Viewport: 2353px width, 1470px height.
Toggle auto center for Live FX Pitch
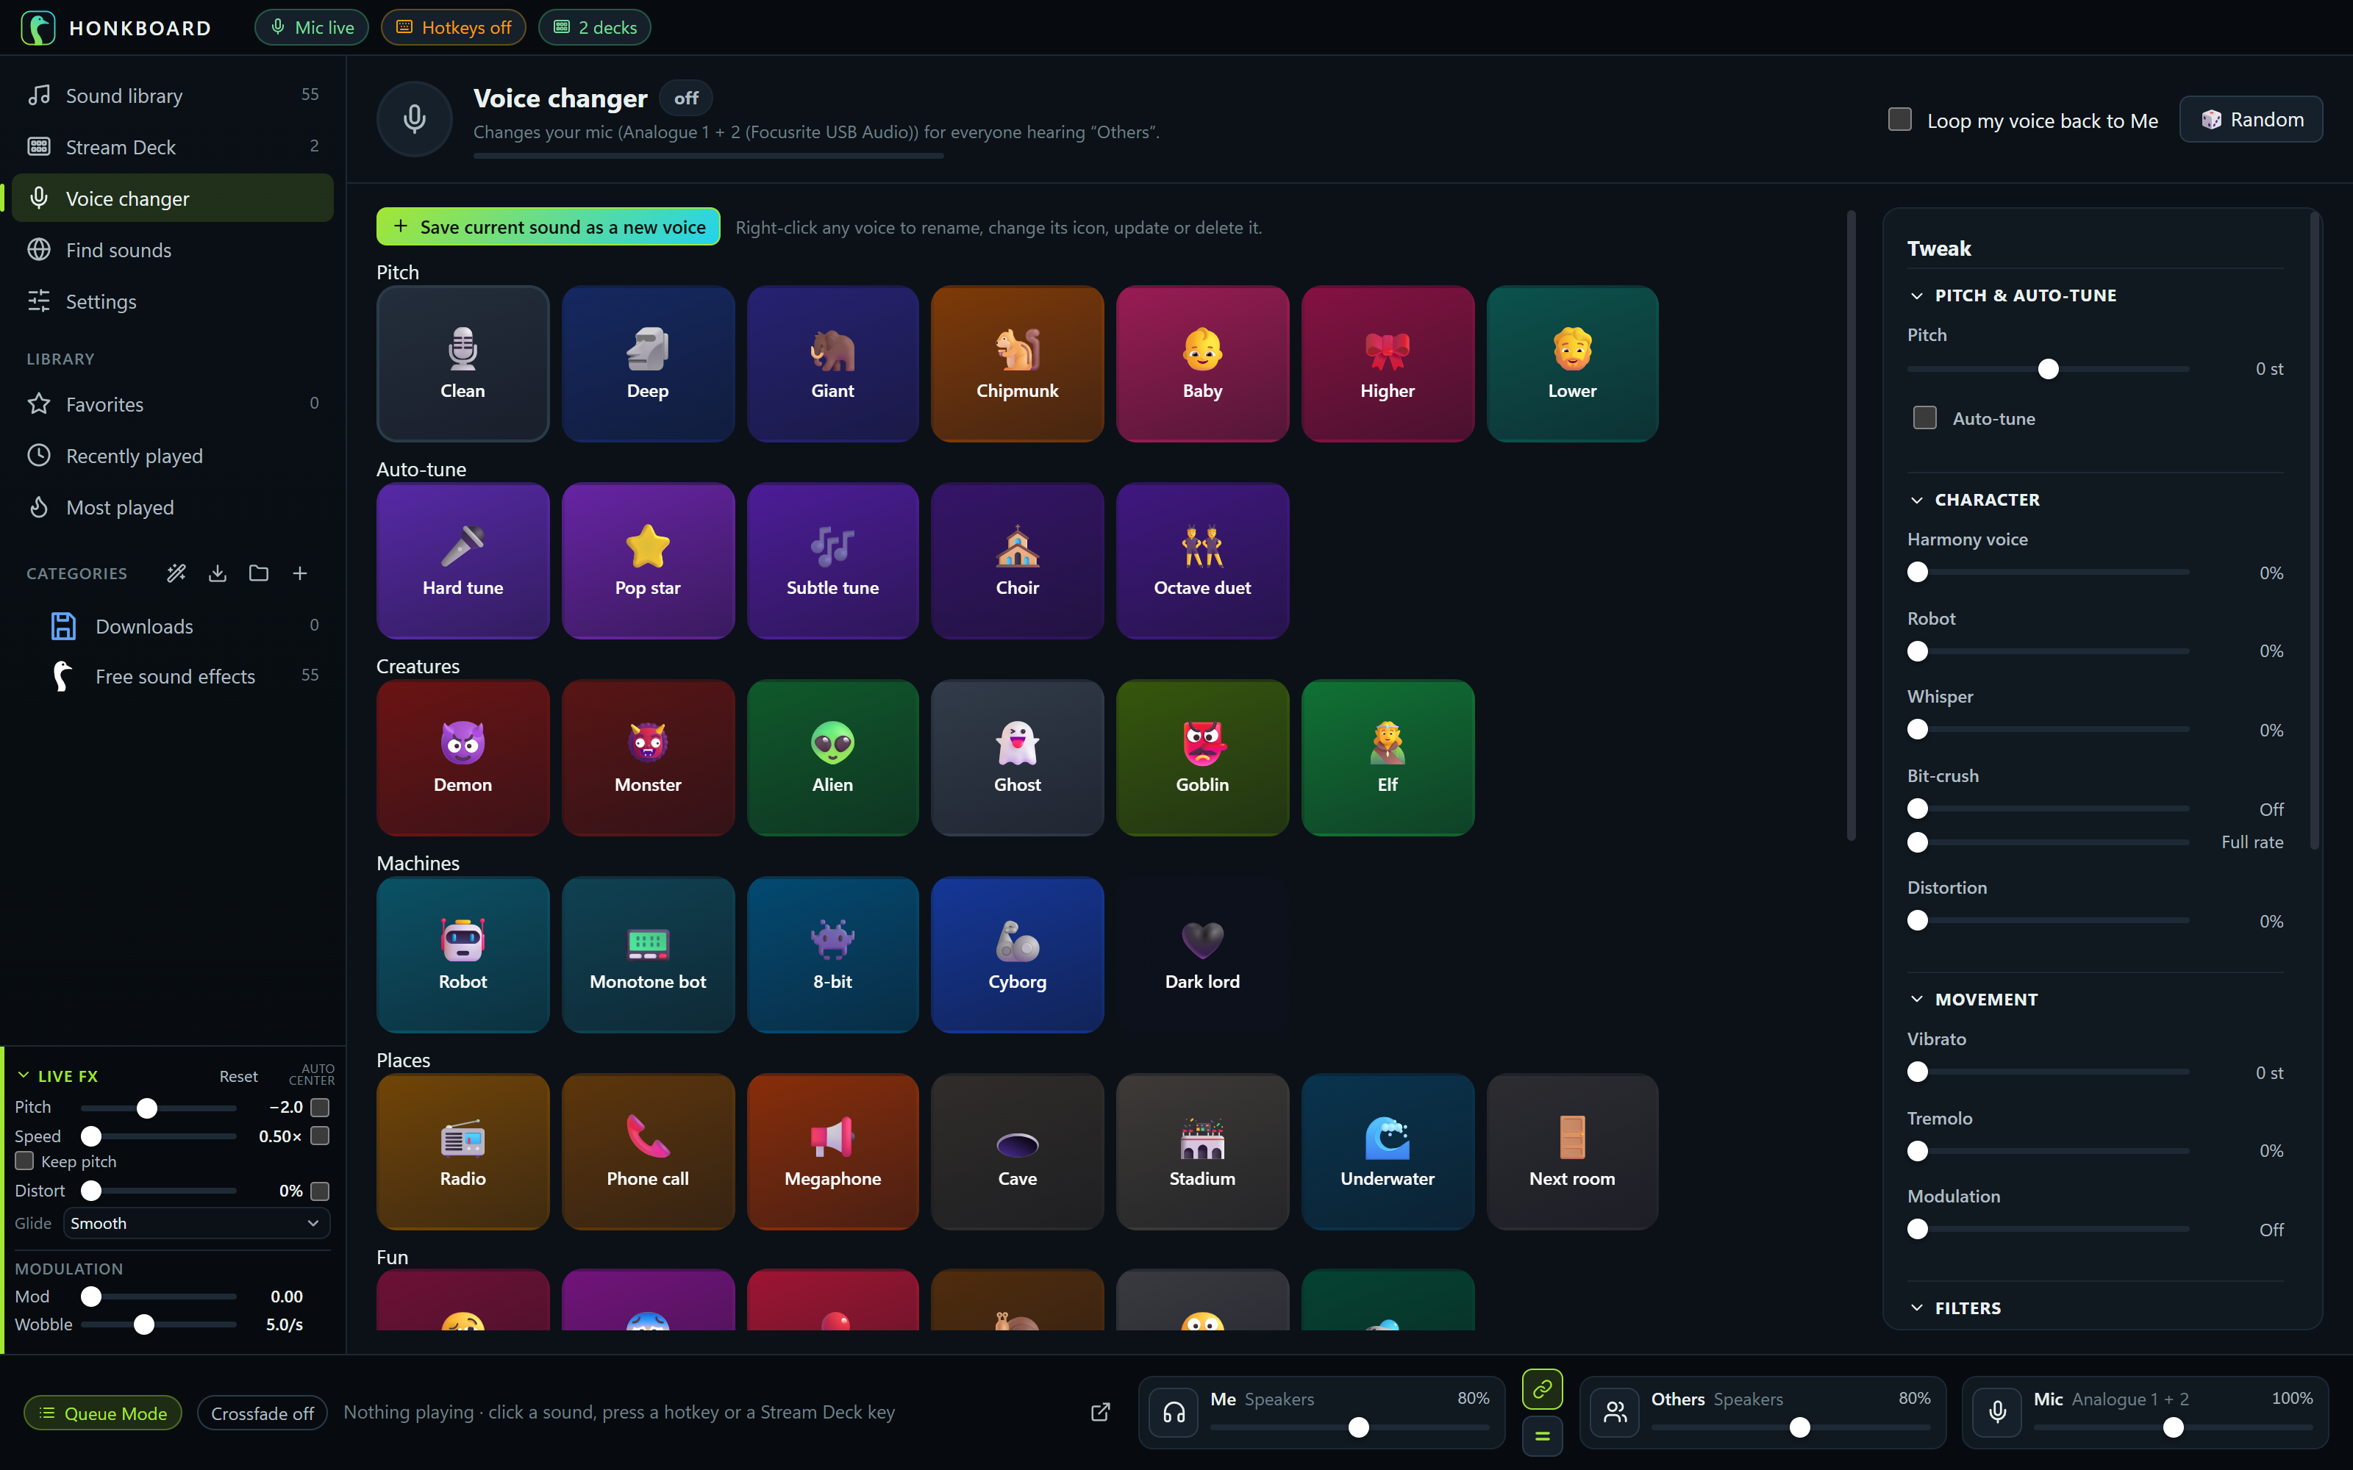pos(320,1108)
